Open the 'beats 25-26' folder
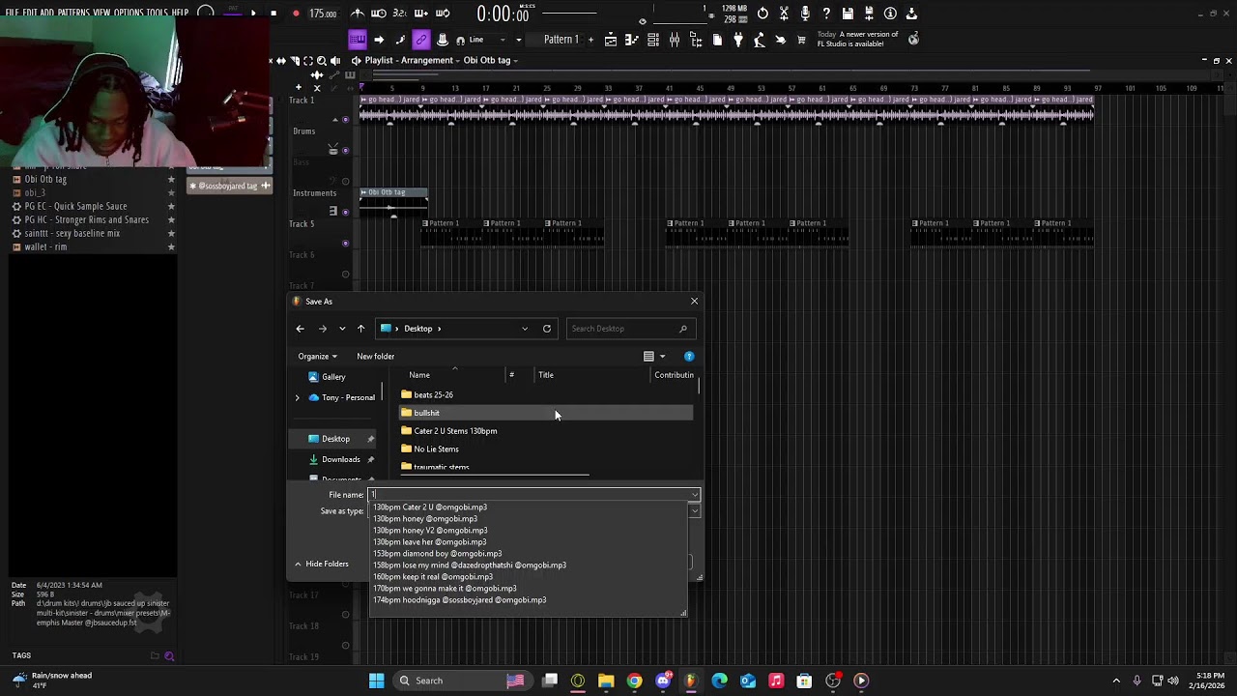 433,394
